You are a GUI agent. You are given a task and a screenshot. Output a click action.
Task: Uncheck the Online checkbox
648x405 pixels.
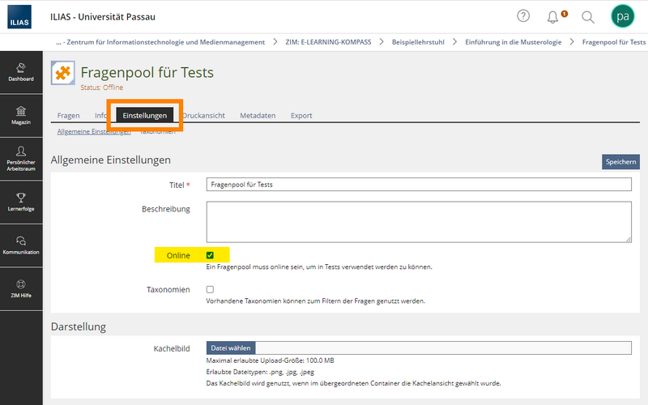tap(210, 255)
